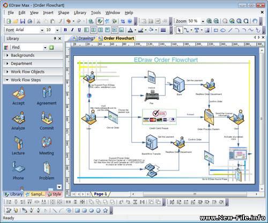Viewport: 268px width, 223px height.
Task: Click the Zoom Out magnifier icon
Action: [216, 21]
